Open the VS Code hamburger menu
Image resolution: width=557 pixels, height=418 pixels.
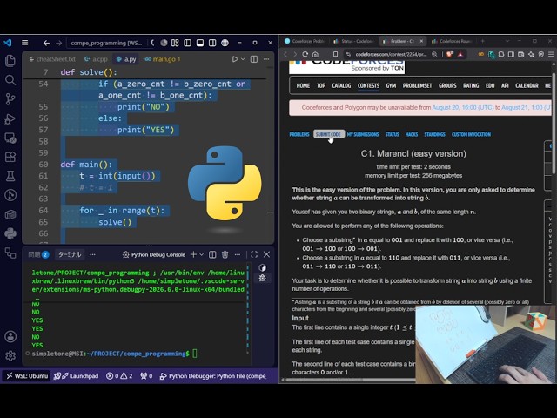(25, 43)
